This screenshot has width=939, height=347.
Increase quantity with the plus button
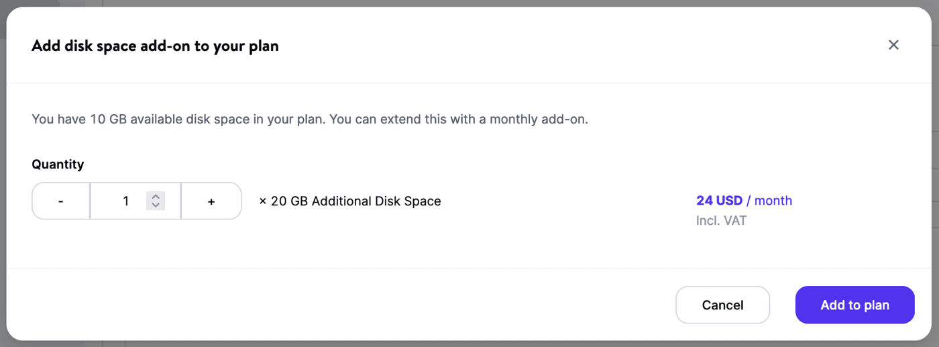211,201
